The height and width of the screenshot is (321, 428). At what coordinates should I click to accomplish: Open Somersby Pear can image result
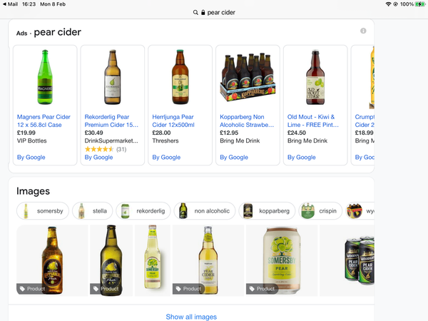tap(282, 260)
